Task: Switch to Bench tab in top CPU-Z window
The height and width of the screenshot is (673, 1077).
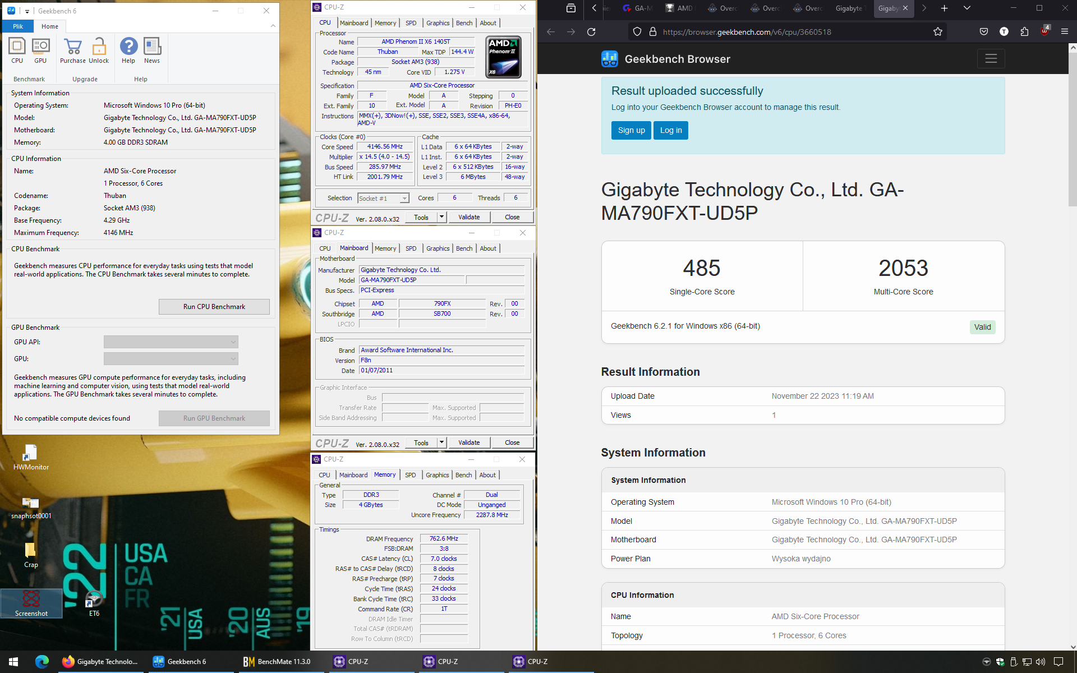Action: 464,23
